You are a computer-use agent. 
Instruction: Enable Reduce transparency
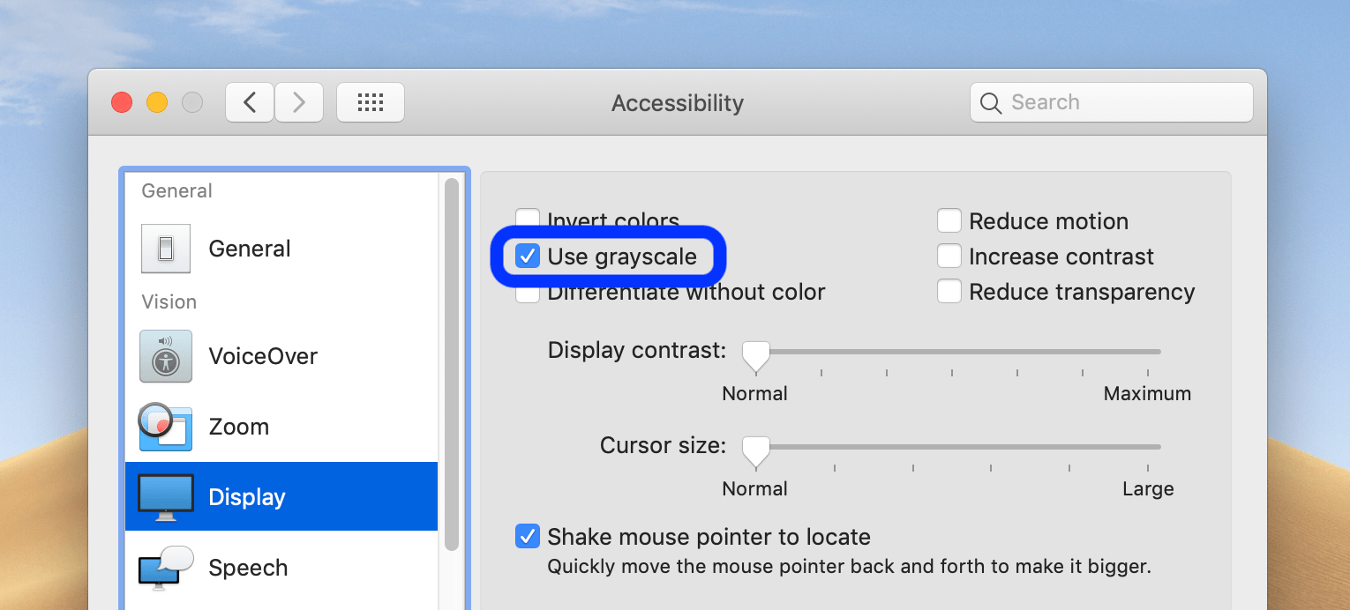coord(950,291)
